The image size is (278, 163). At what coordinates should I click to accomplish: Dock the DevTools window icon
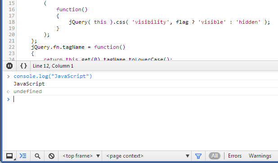(x=9, y=156)
